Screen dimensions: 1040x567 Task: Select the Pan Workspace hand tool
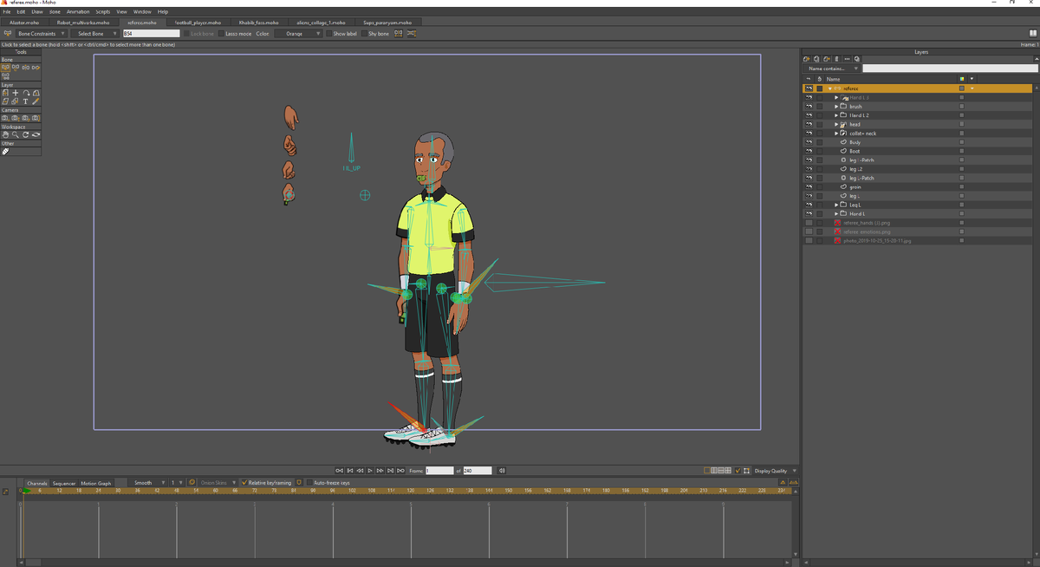(x=5, y=134)
